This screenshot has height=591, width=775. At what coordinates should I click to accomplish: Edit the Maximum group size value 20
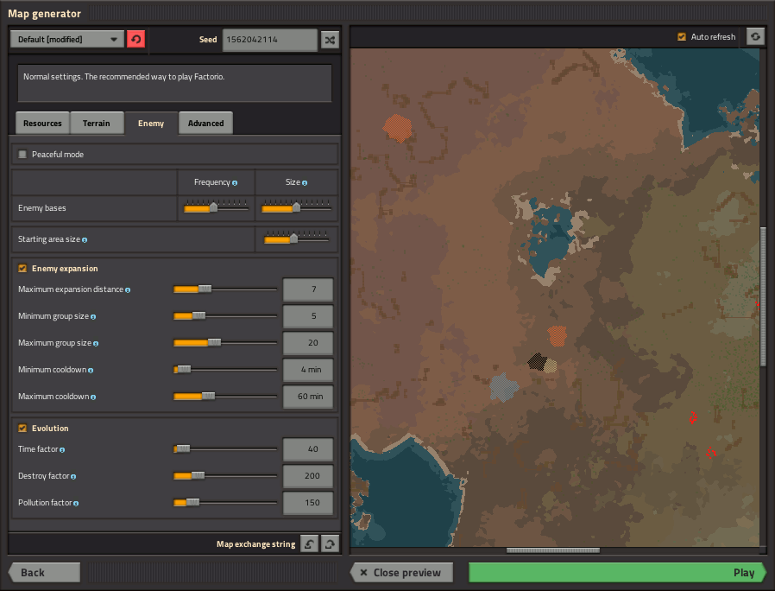[308, 343]
